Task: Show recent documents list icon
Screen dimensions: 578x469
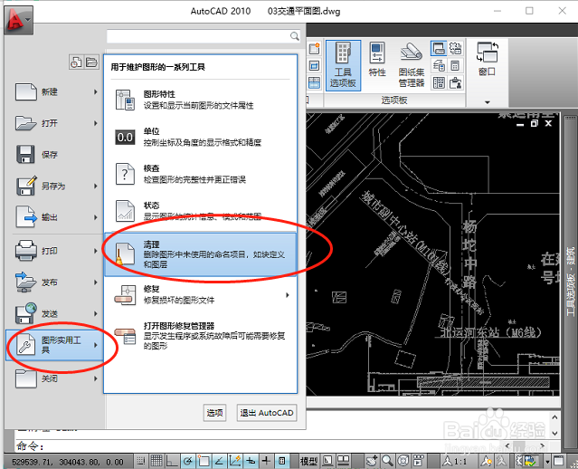Action: click(76, 62)
